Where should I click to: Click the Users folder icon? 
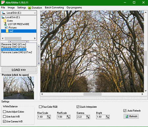click(5, 21)
